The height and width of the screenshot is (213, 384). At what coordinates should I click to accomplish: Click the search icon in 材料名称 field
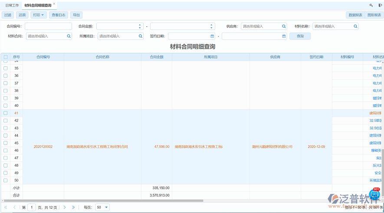tap(355, 26)
